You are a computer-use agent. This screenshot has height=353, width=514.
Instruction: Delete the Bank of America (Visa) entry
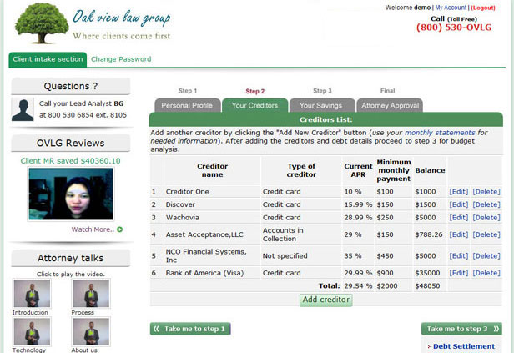(x=486, y=273)
